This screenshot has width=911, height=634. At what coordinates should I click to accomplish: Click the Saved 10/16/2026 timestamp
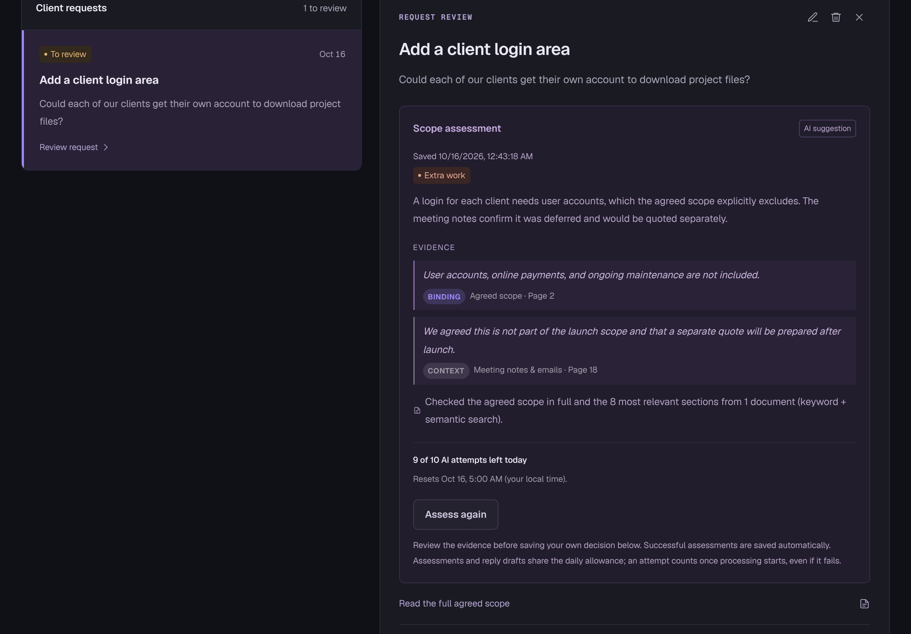click(x=473, y=156)
